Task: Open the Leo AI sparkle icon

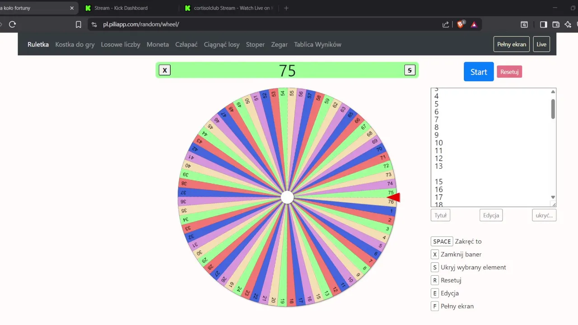Action: pyautogui.click(x=568, y=24)
